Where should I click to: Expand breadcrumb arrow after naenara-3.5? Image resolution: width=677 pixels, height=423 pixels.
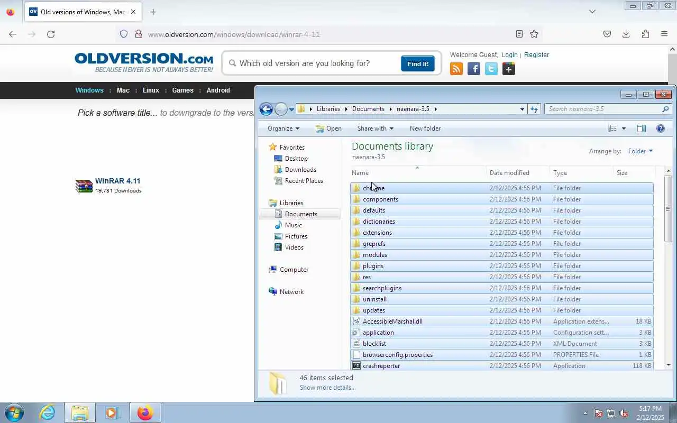pos(436,109)
